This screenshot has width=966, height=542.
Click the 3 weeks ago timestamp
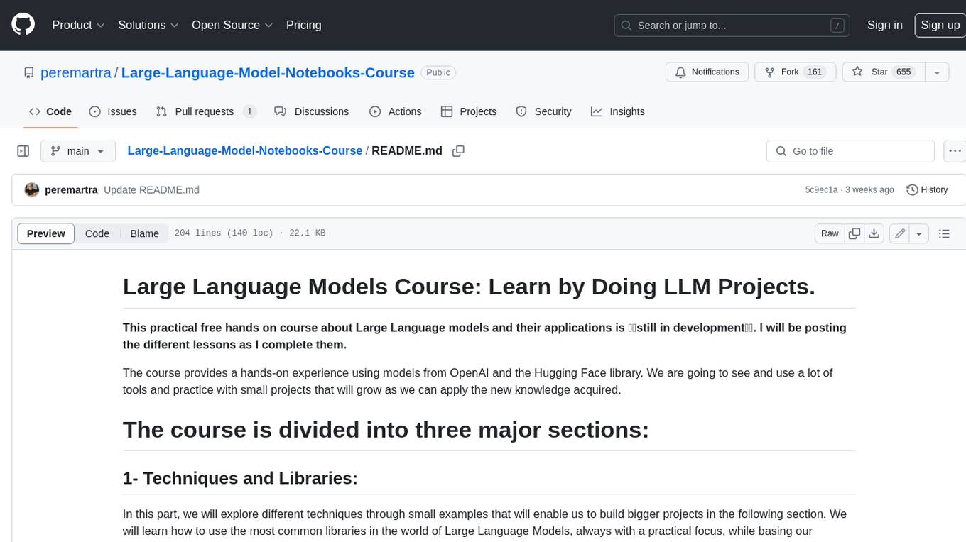(870, 190)
